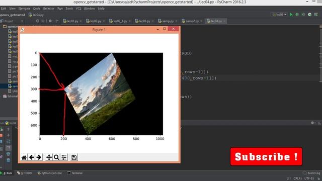Hide the Run tool window
322x181 pixels.
(x=319, y=123)
